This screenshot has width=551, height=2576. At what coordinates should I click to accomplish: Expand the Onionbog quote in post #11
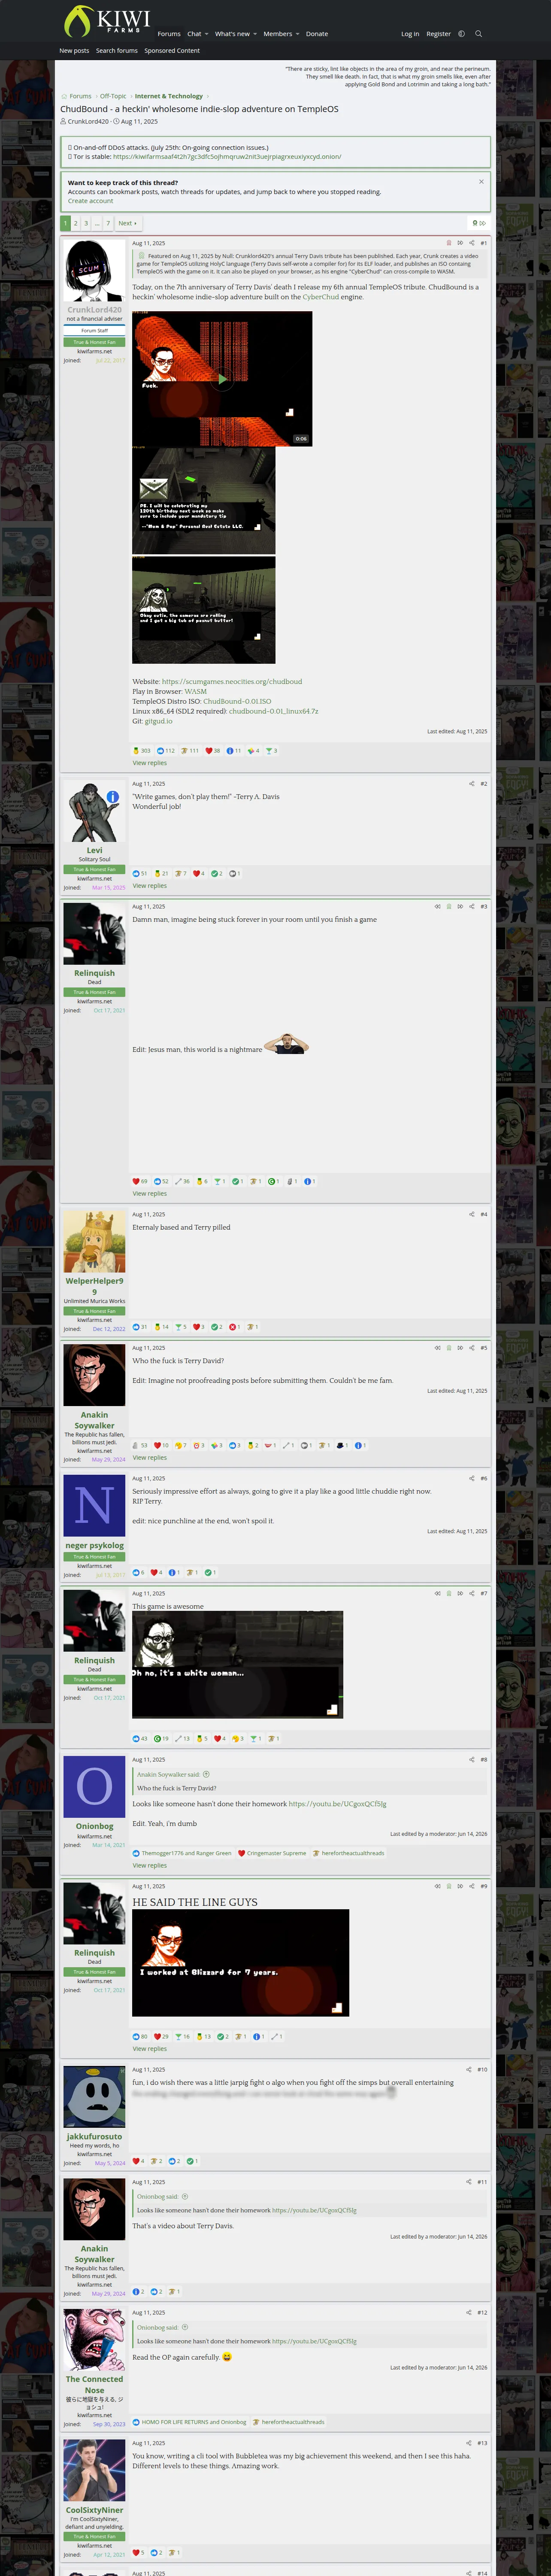(185, 2197)
